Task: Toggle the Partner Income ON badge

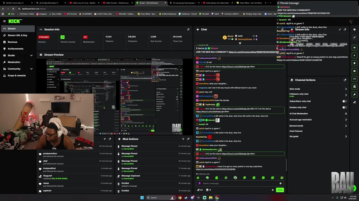Action: click(x=63, y=37)
